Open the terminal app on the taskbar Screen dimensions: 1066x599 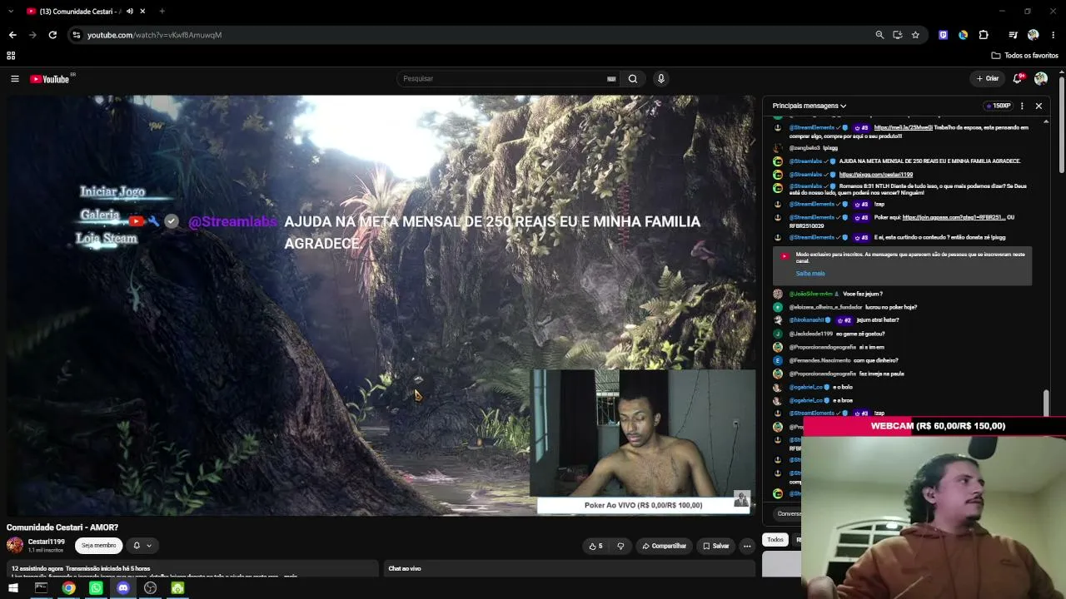pos(41,588)
